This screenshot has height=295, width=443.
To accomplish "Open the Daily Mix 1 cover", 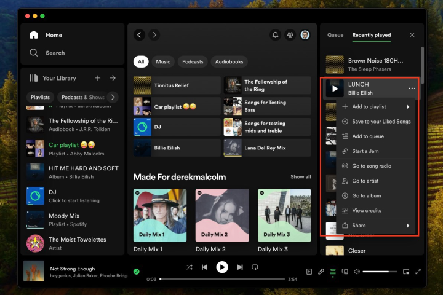I will pyautogui.click(x=160, y=215).
